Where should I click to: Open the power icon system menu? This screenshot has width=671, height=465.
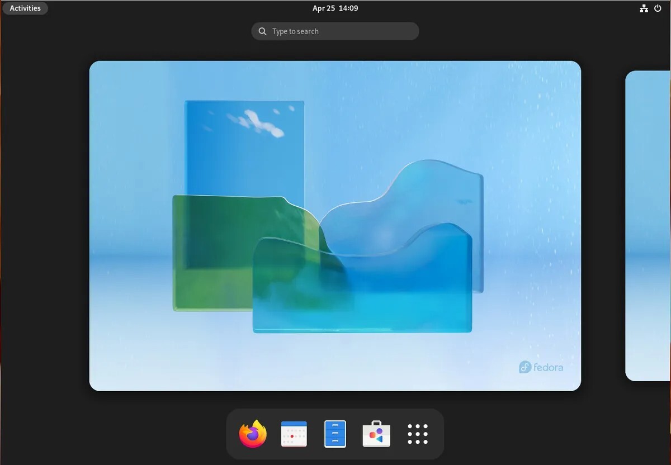click(658, 8)
